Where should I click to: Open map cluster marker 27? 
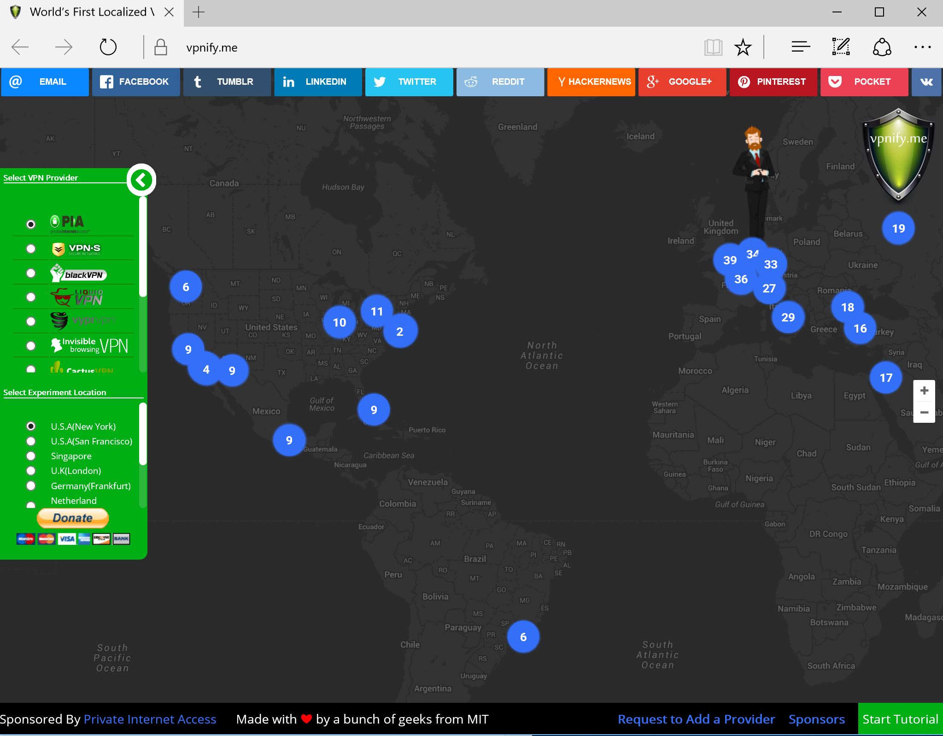click(769, 288)
